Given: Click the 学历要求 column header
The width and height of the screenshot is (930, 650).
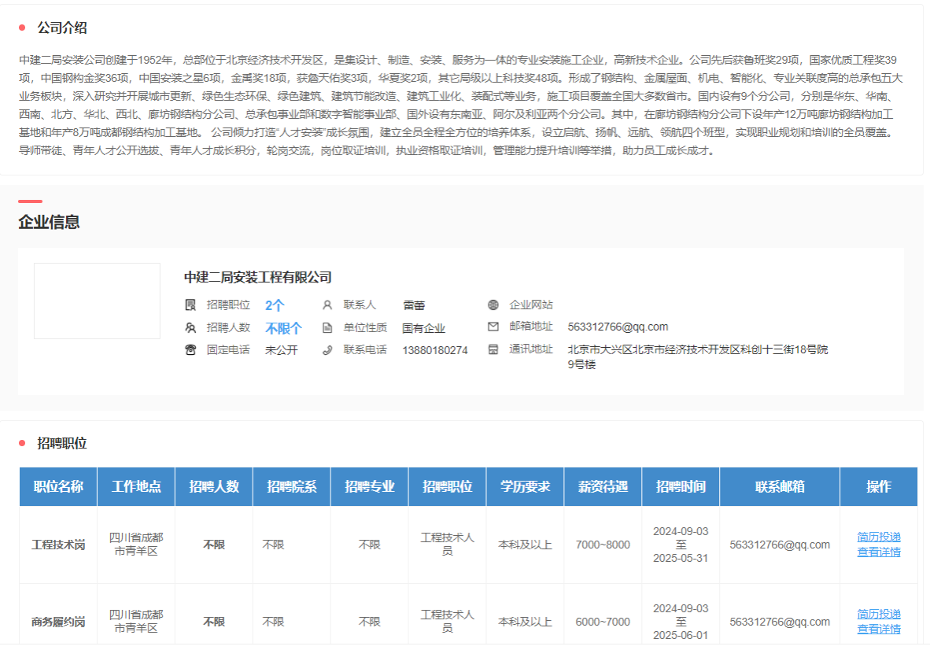Looking at the screenshot, I should point(525,487).
